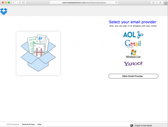Open the Help link in the footer
Viewport: 168px width, 127px height.
coord(39,124)
